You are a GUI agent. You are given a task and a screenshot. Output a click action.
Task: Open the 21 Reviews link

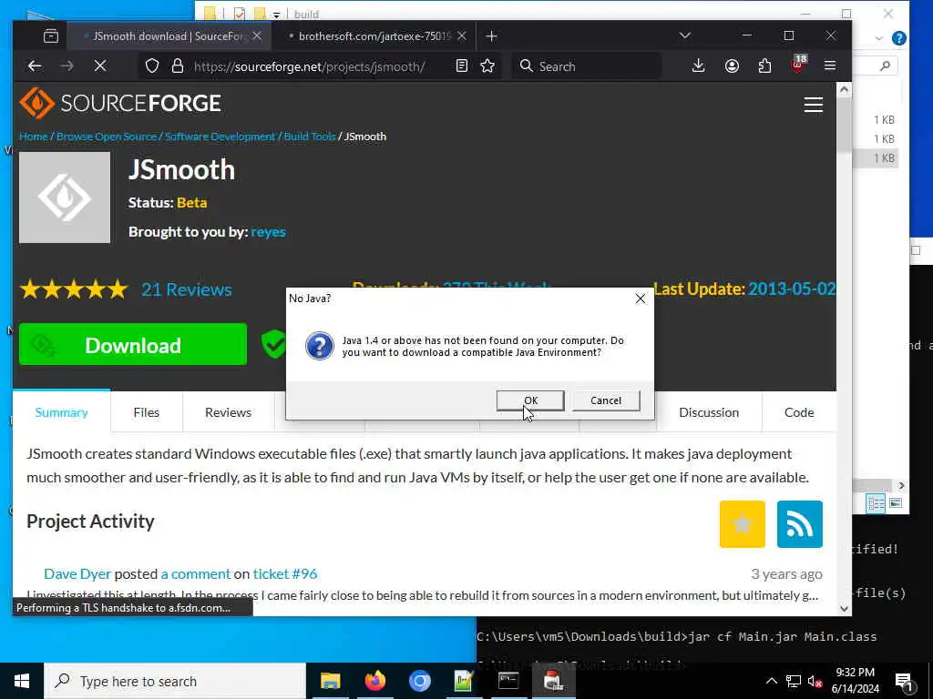(x=186, y=289)
